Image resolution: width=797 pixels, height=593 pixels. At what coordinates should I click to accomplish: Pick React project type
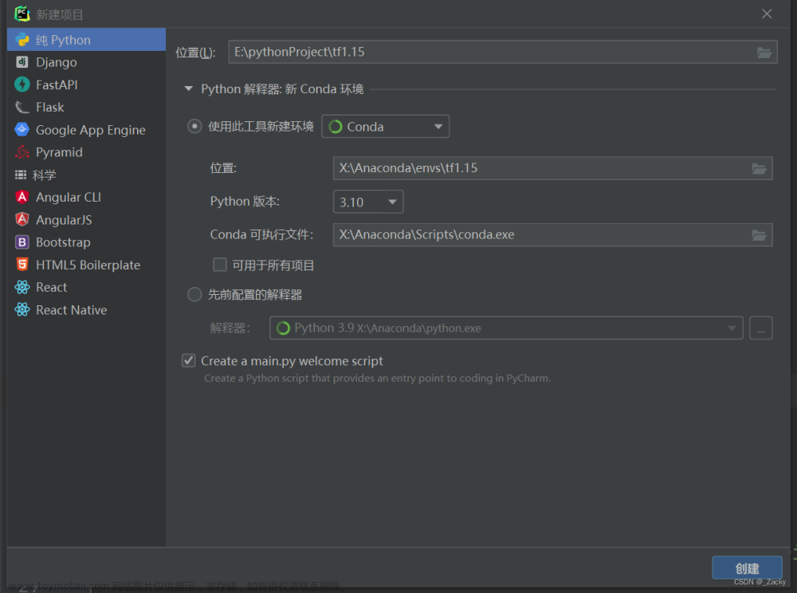(86, 287)
